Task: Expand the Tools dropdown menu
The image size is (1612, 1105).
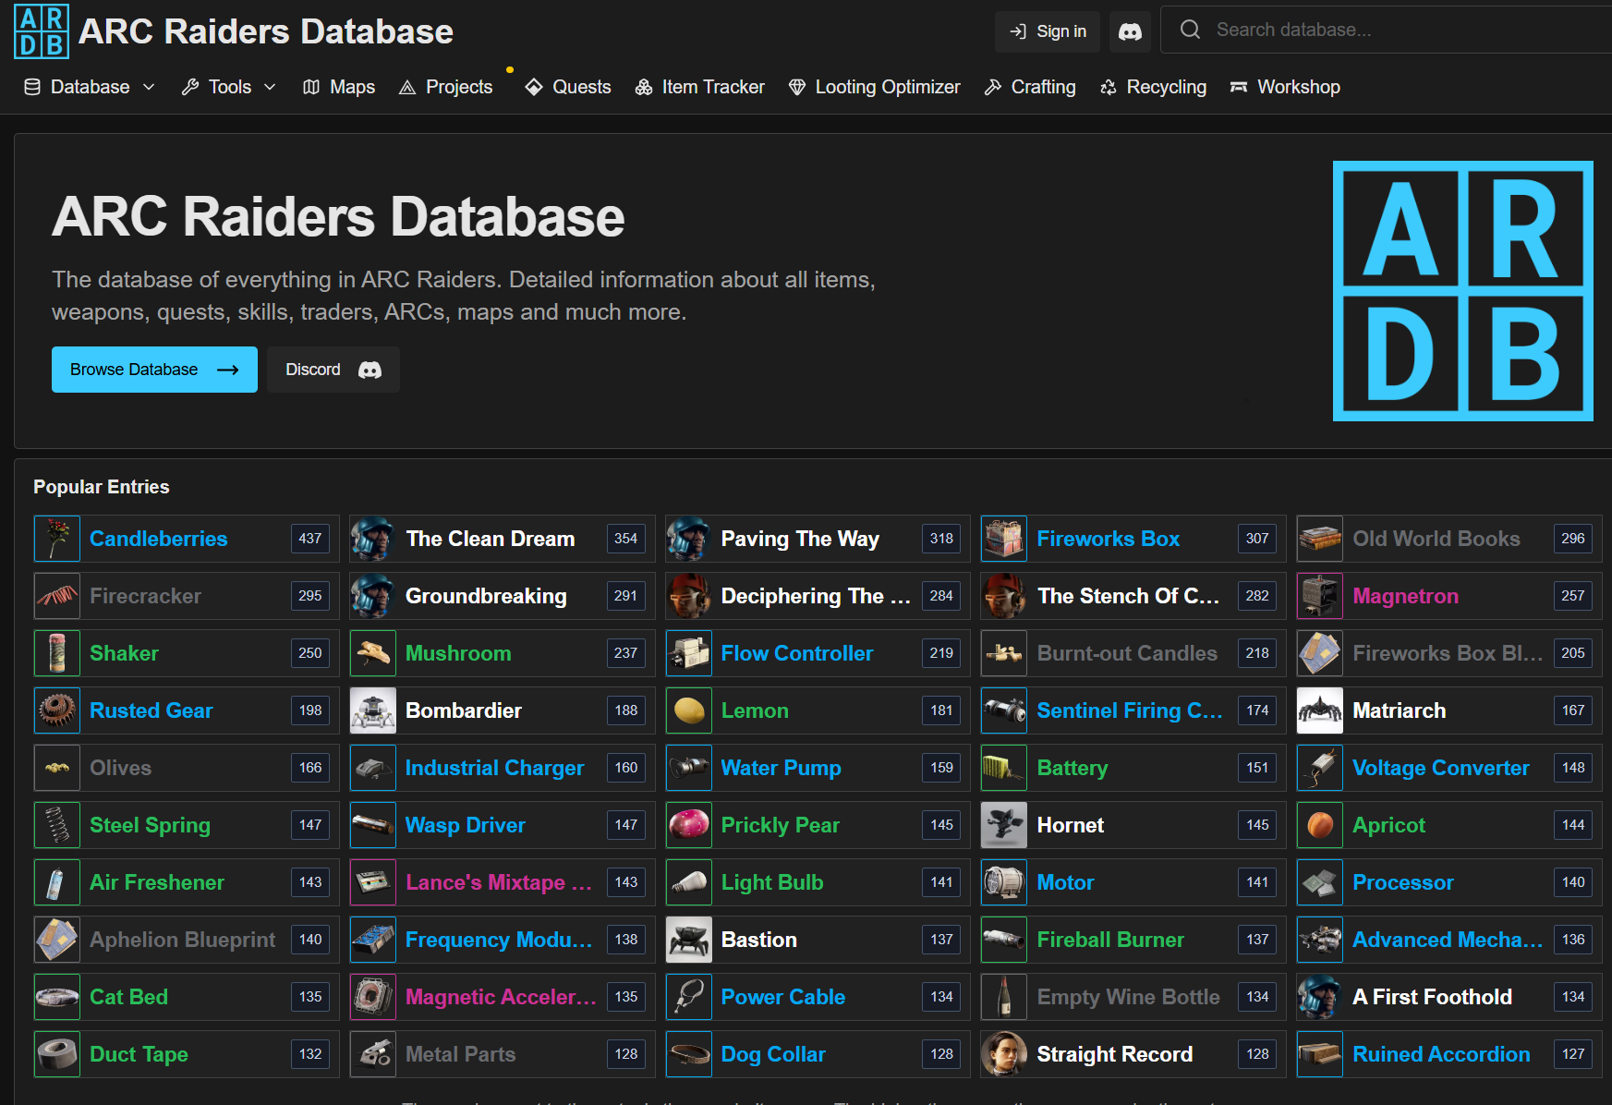Action: click(229, 87)
